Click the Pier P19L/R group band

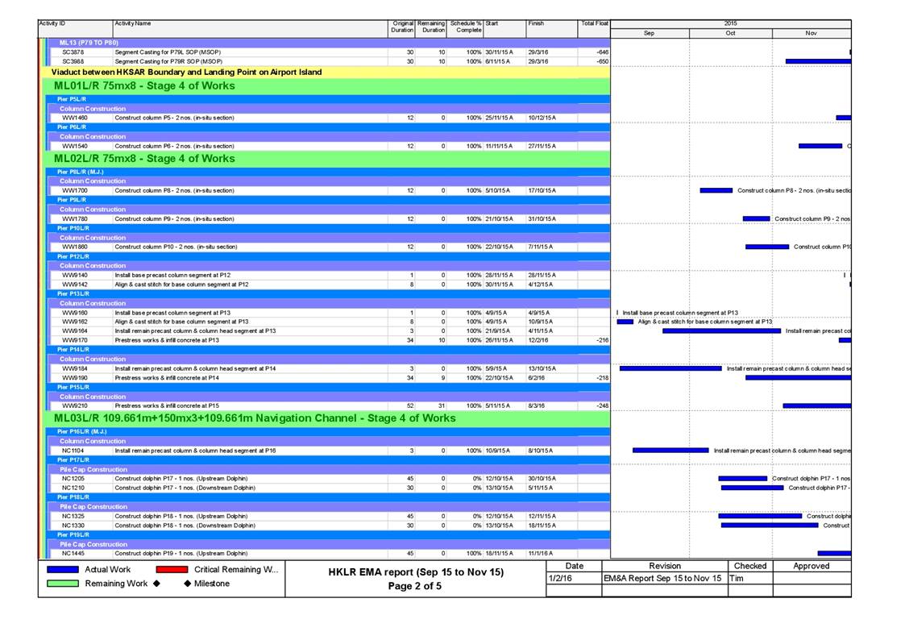[x=328, y=535]
